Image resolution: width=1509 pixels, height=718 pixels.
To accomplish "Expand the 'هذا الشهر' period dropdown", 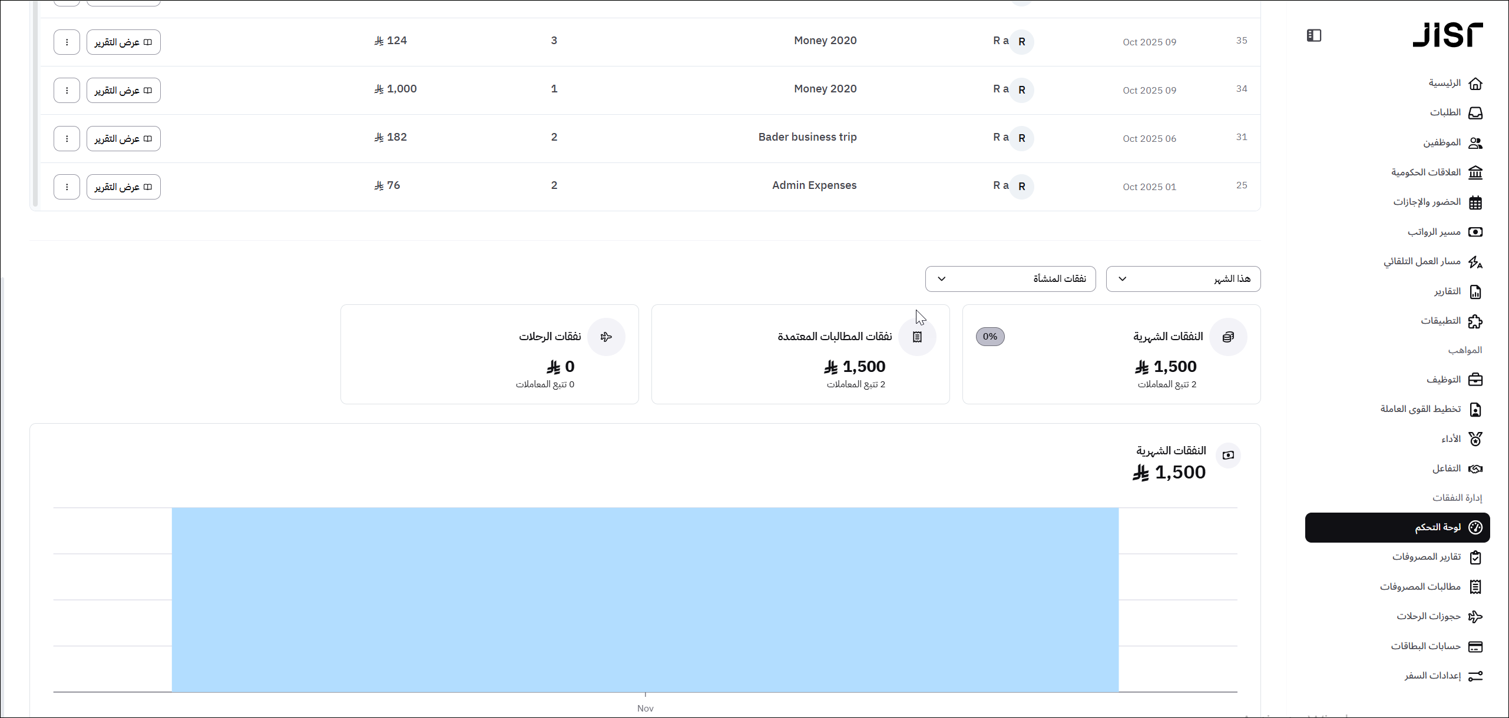I will (1183, 279).
